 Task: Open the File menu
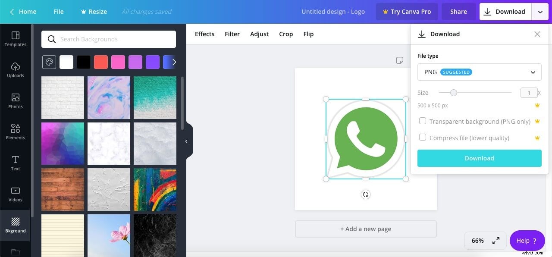(x=59, y=12)
